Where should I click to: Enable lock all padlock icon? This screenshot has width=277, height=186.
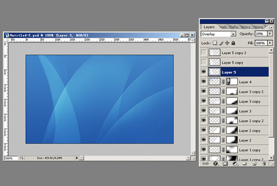(233, 43)
